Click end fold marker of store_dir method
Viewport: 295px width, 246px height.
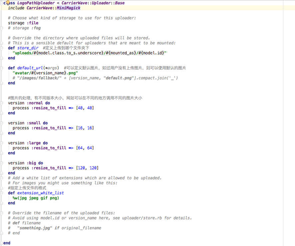(x=2, y=58)
